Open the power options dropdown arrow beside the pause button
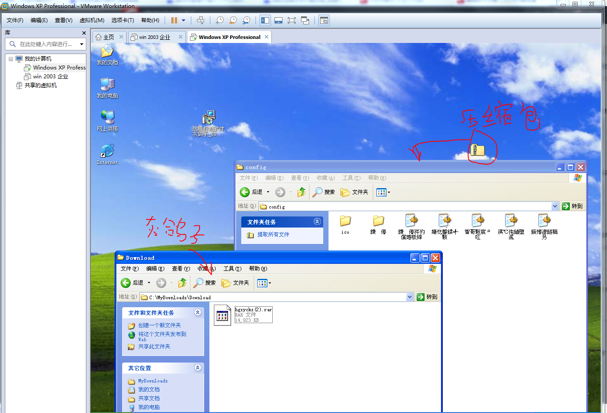Screen dimensions: 607x413 [x=184, y=20]
